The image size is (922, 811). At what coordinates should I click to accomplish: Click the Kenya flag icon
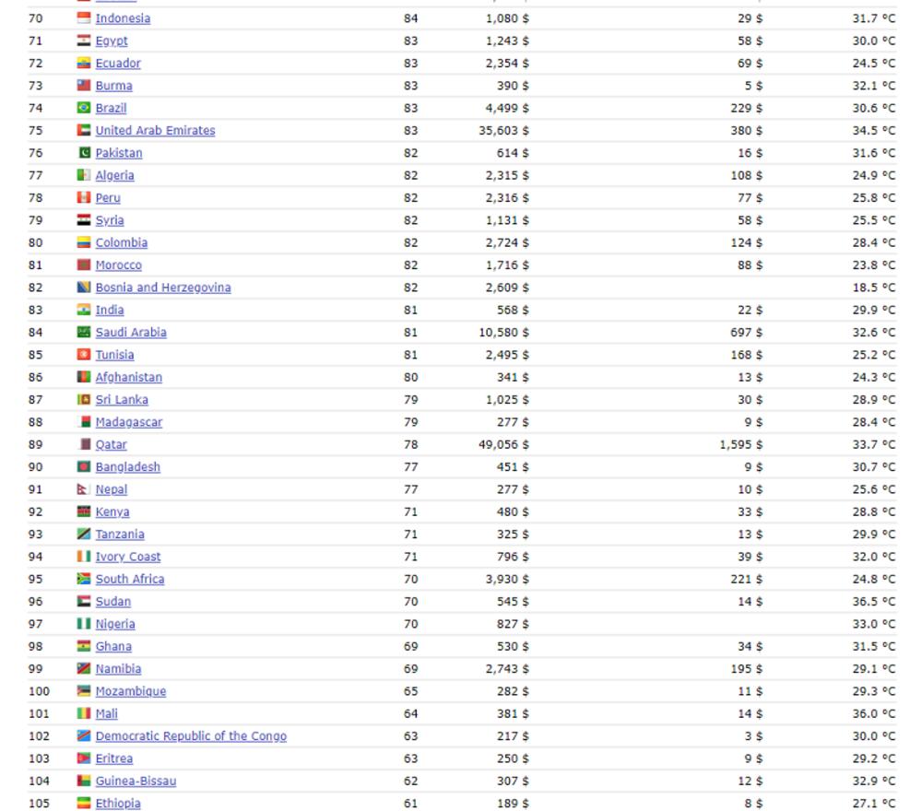[84, 511]
